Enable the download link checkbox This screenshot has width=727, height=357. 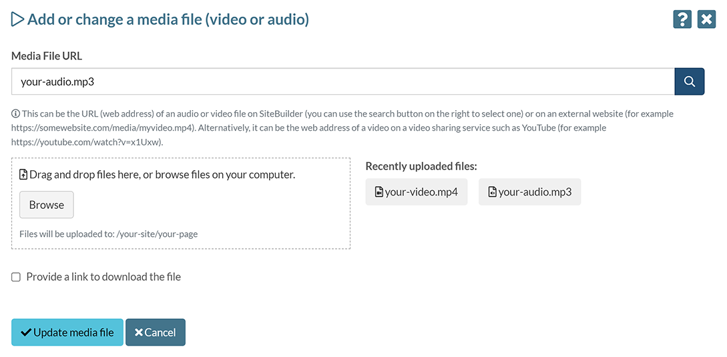[16, 277]
